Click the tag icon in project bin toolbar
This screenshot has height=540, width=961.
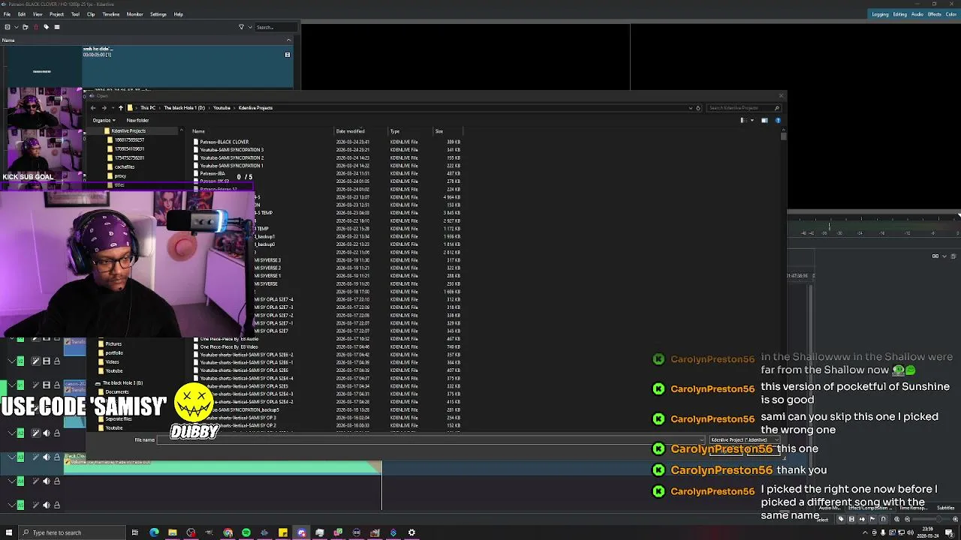tap(46, 27)
